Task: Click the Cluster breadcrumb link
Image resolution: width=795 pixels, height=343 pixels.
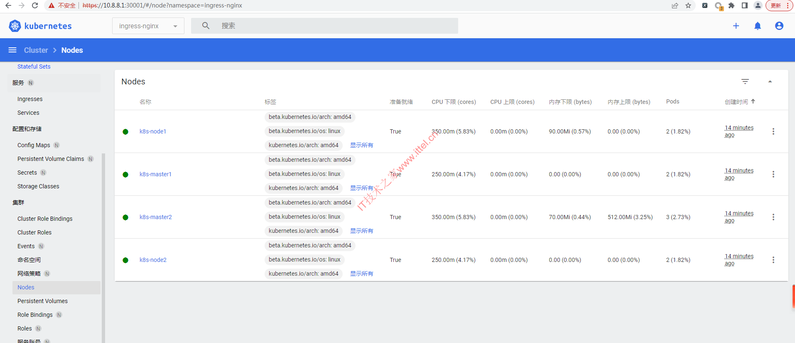Action: pos(36,50)
